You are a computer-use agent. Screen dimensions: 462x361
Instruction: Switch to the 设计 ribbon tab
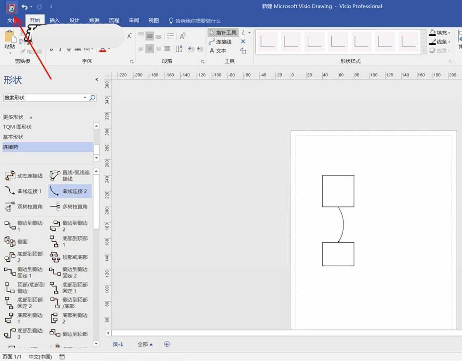(75, 21)
